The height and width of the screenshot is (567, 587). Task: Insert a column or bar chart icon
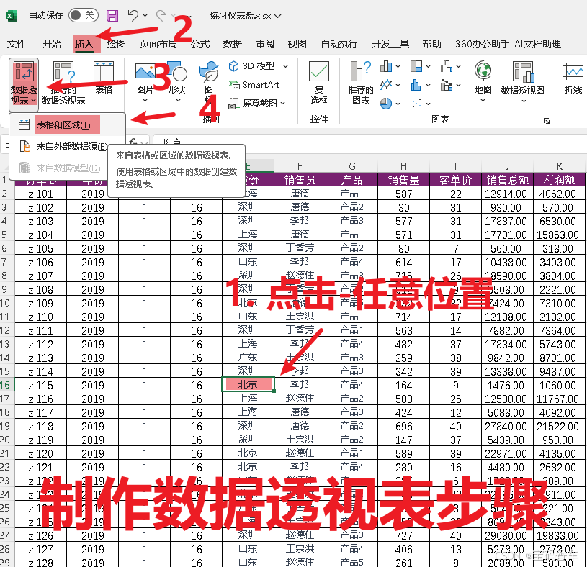click(x=386, y=67)
